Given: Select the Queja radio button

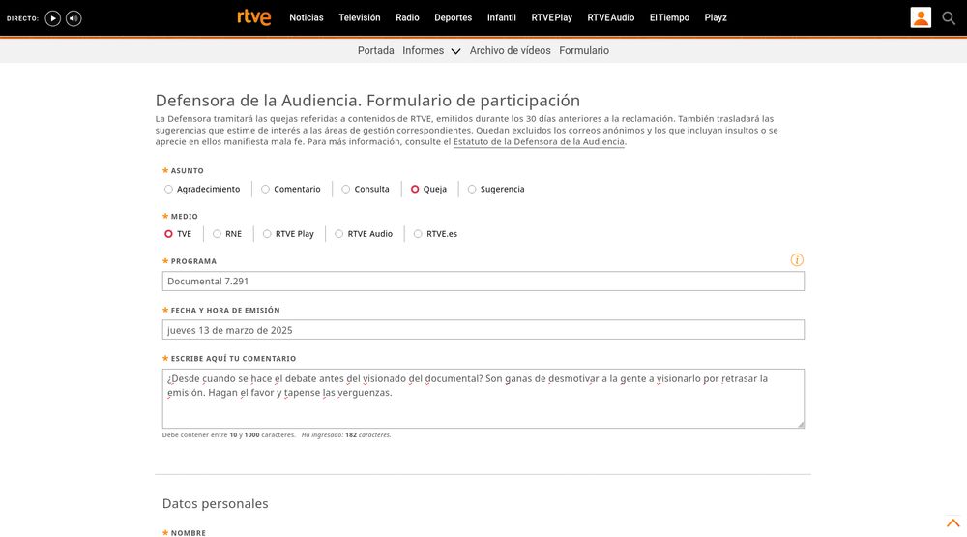Looking at the screenshot, I should coord(415,189).
